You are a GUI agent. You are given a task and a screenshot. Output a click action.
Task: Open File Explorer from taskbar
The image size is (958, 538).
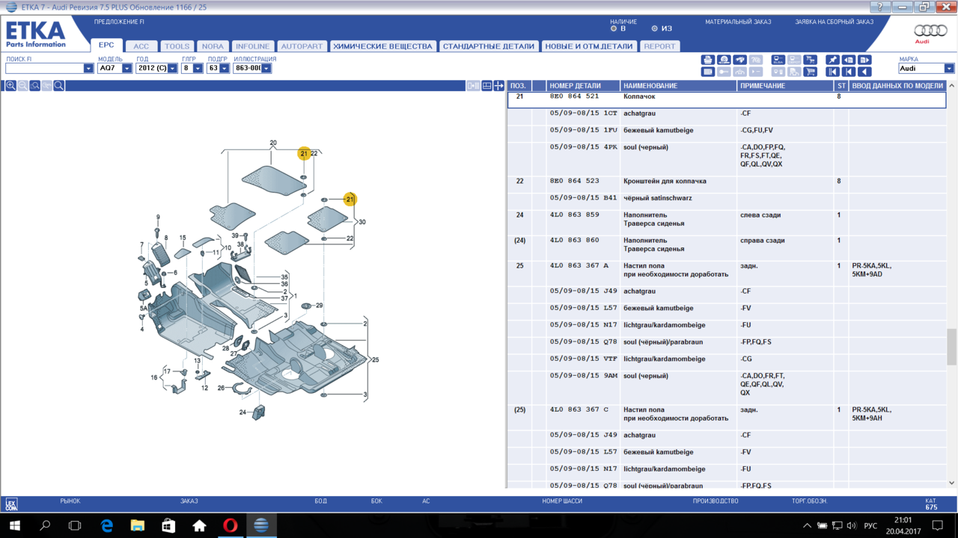(137, 525)
